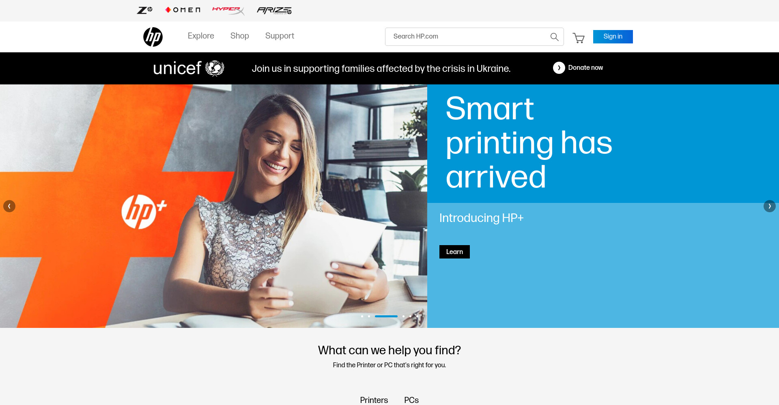This screenshot has width=779, height=405.
Task: Open the HyperX brand logo
Action: click(228, 10)
